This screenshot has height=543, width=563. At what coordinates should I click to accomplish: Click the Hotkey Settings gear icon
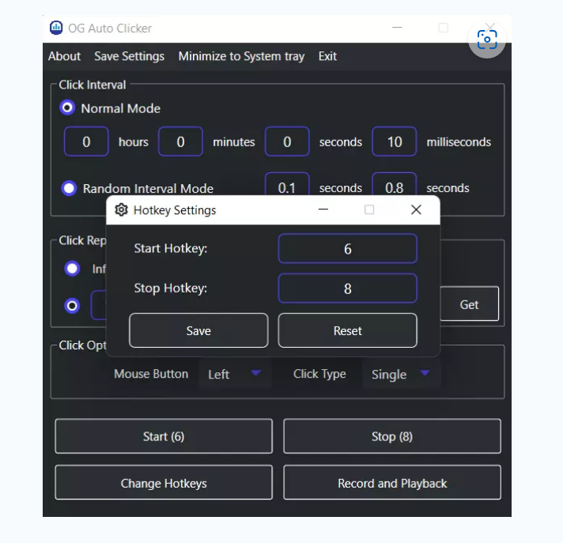click(x=121, y=209)
